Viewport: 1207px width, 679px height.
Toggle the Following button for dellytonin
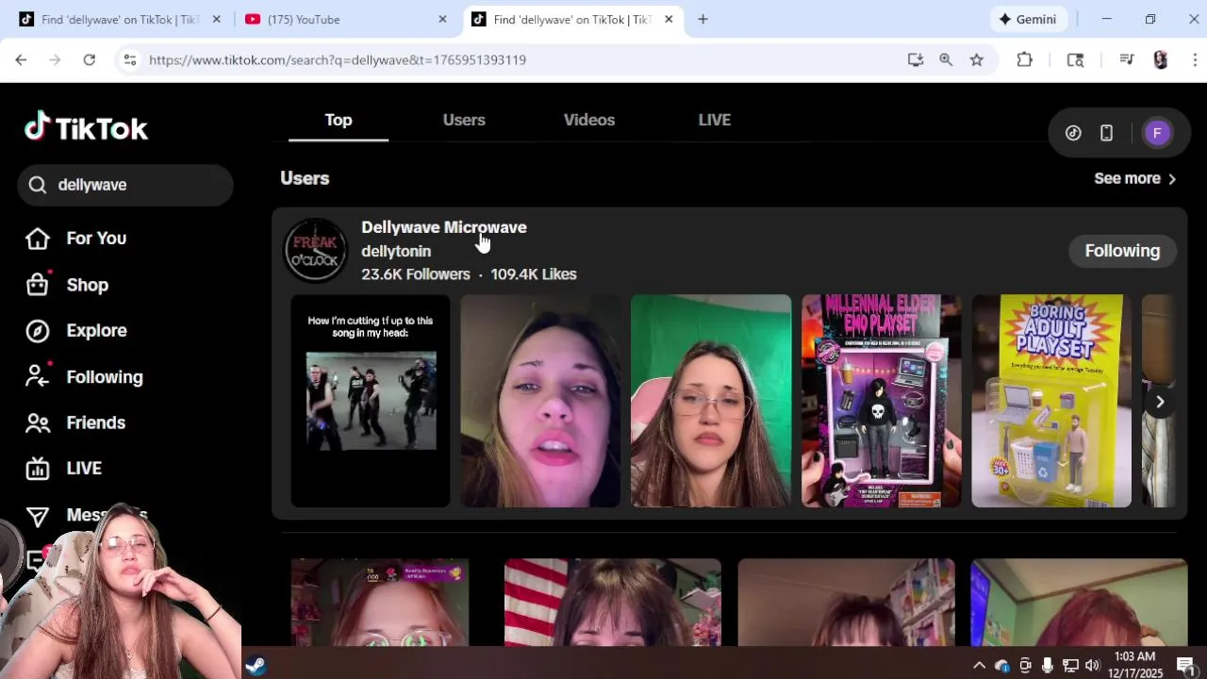pos(1122,251)
